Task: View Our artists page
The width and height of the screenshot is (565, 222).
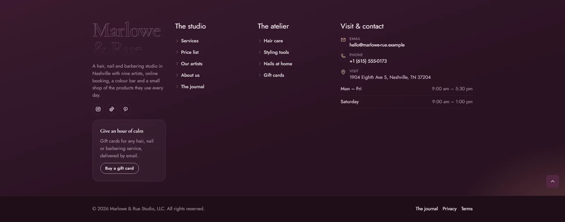Action: [x=192, y=64]
